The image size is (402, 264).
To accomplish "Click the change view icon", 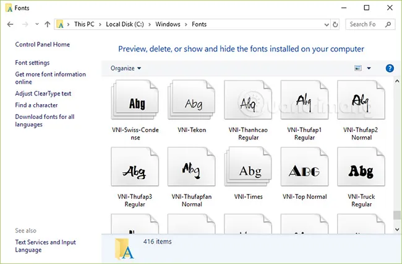I will [358, 68].
